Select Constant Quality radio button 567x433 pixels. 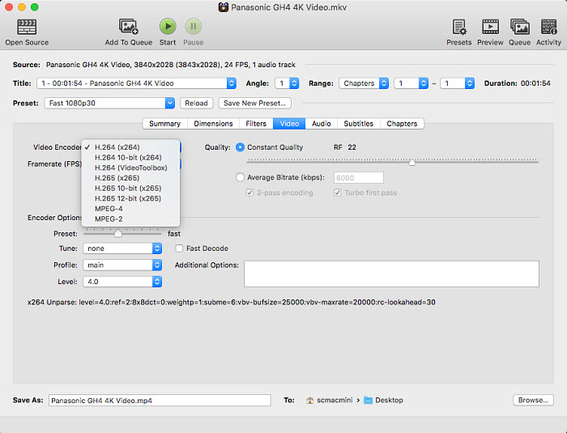click(x=240, y=147)
